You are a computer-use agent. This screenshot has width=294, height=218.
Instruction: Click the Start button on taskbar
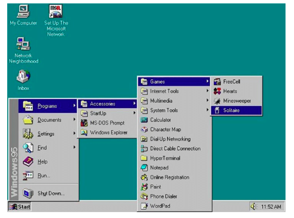point(19,207)
